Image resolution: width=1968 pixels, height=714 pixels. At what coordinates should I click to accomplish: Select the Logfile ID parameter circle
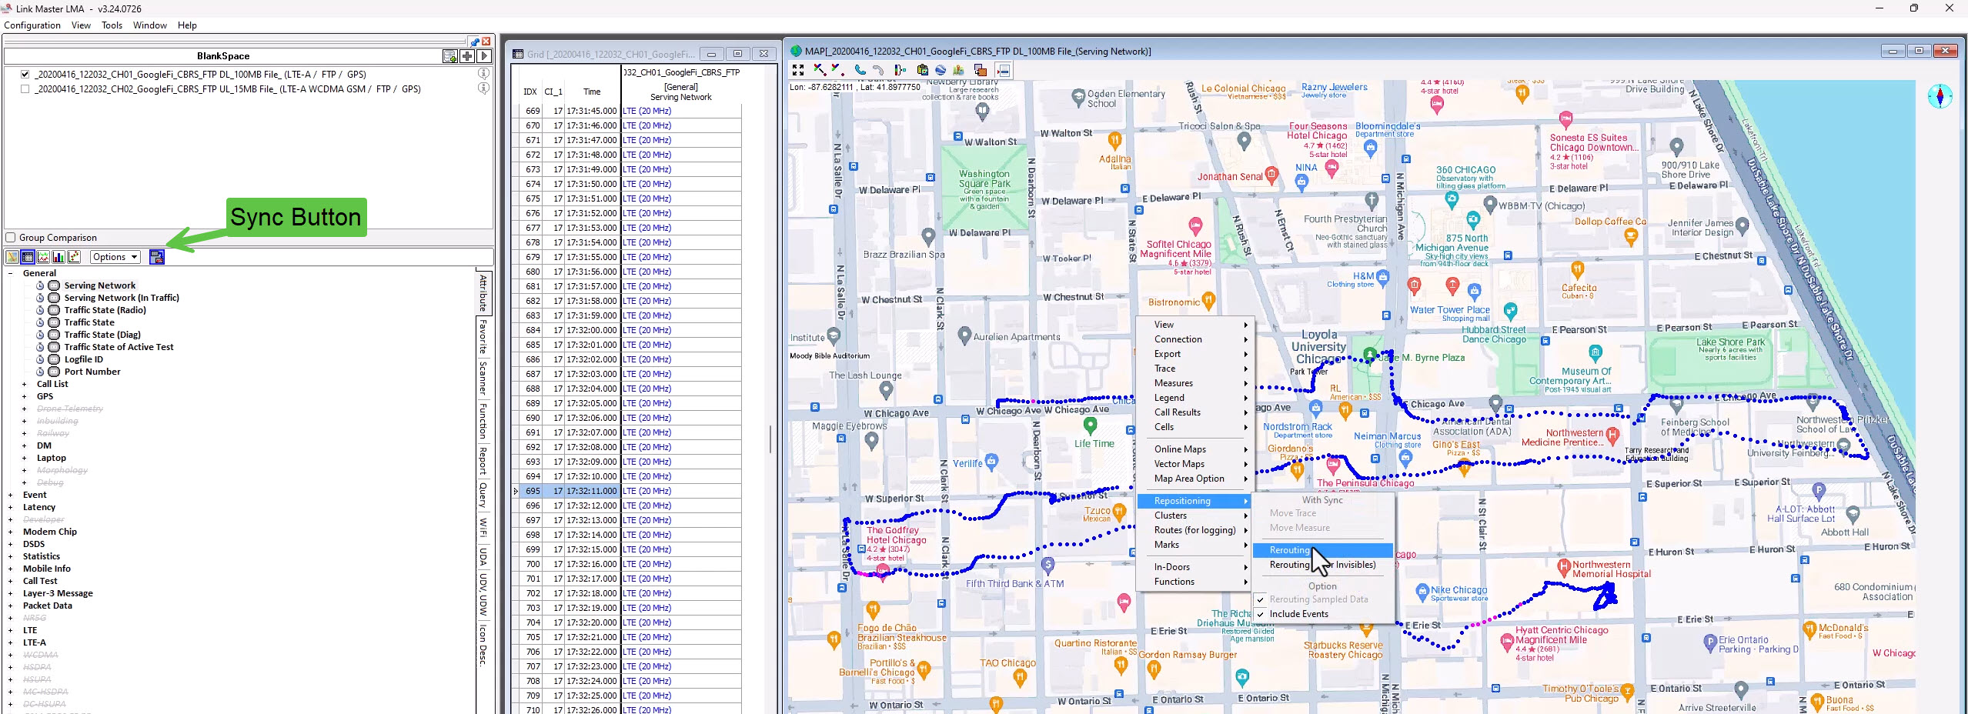tap(54, 359)
